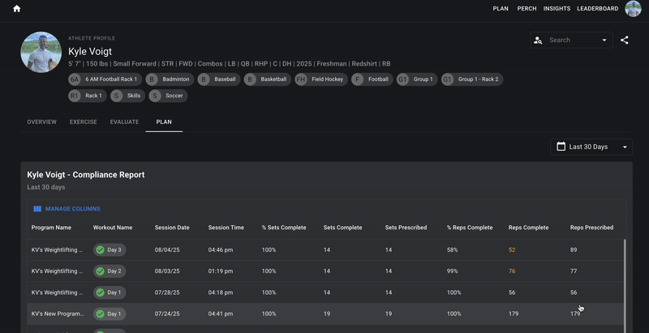Switch to the Overview tab

(42, 122)
